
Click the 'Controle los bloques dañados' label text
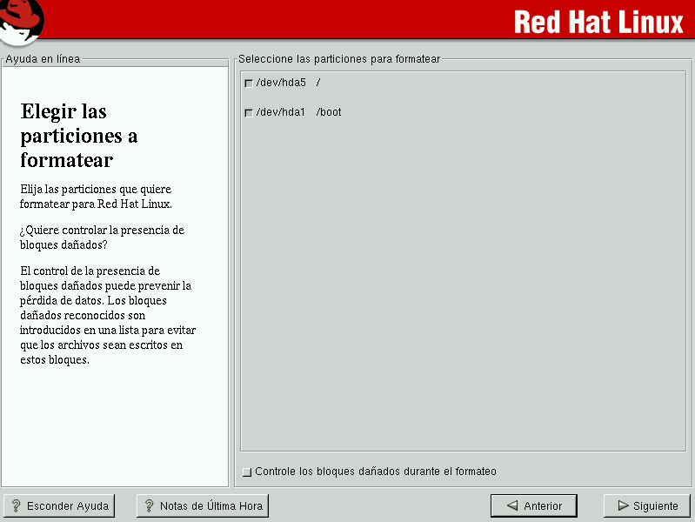(x=376, y=472)
